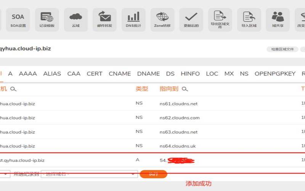Image resolution: width=305 pixels, height=191 pixels.
Task: Switch to the AAAA record tab
Action: point(28,74)
